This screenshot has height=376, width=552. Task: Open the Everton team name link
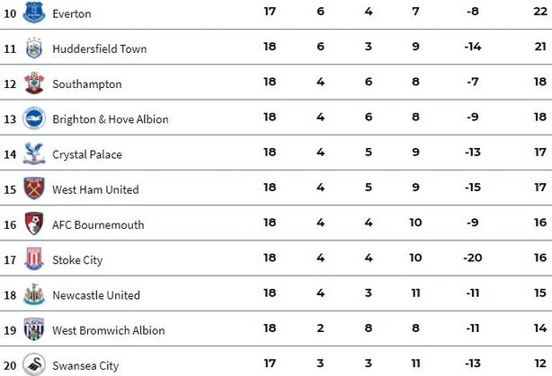(72, 13)
